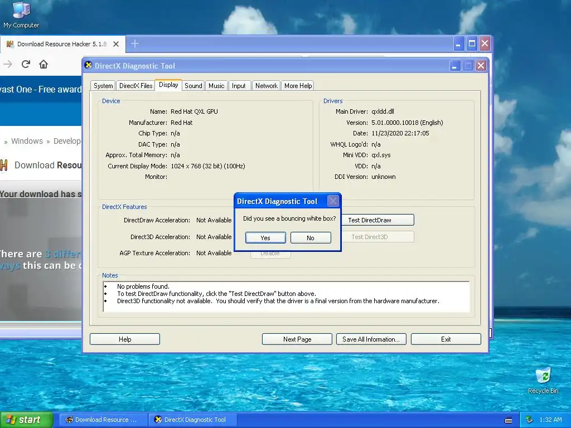Viewport: 571px width, 428px height.
Task: Click driver date 11/23/2020 22:17:05
Action: 400,133
